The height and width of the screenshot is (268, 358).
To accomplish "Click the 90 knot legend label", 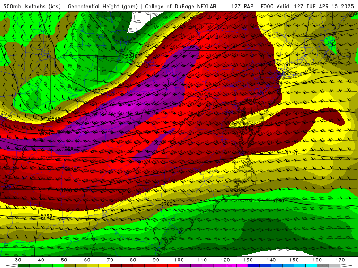I will coord(156,260).
